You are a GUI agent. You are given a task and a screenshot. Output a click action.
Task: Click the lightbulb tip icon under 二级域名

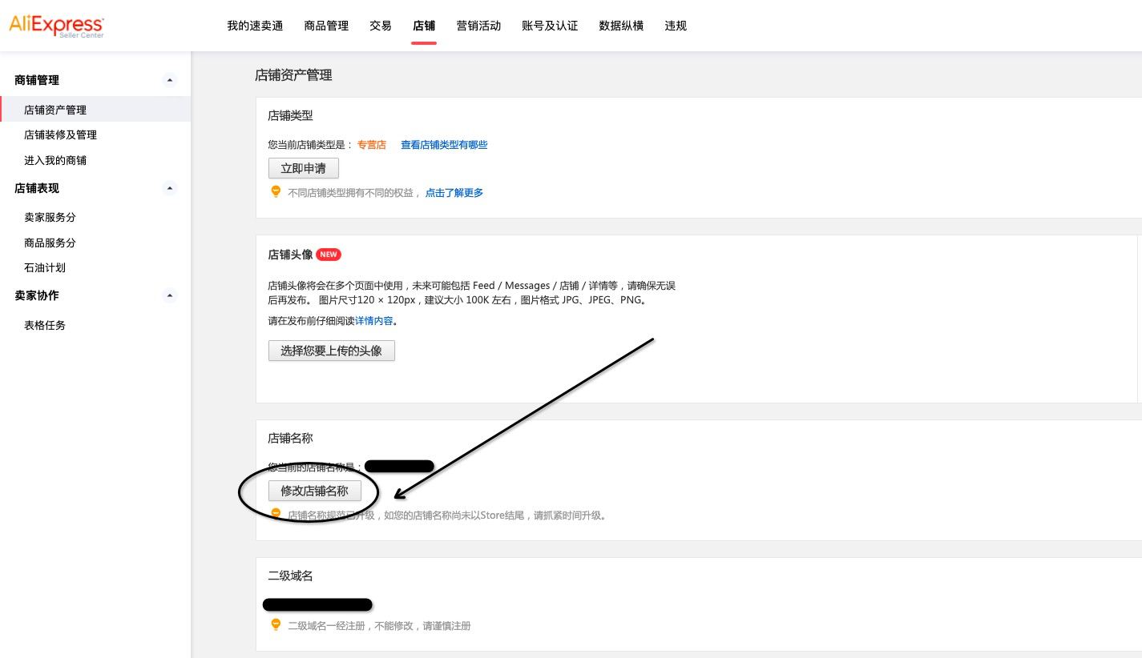click(x=276, y=625)
